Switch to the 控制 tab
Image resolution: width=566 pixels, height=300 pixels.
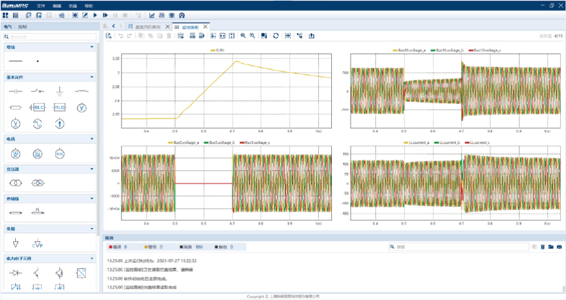point(22,26)
